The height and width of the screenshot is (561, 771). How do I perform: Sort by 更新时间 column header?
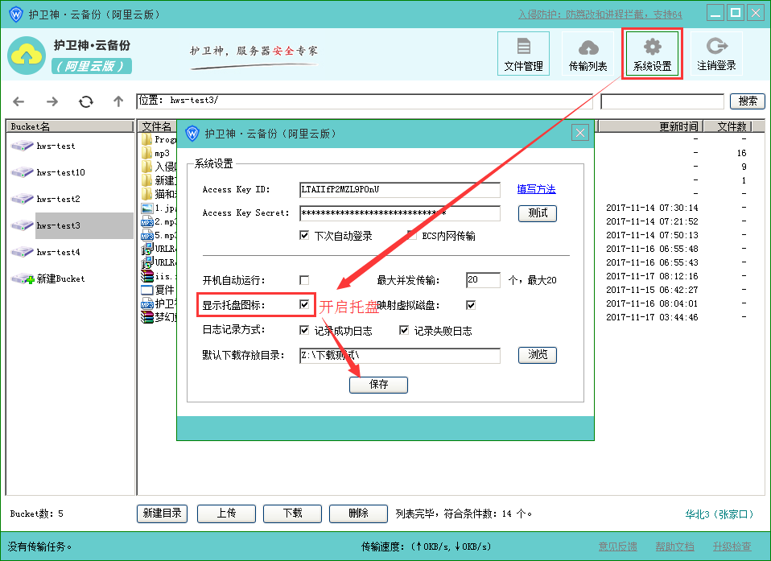click(x=650, y=126)
